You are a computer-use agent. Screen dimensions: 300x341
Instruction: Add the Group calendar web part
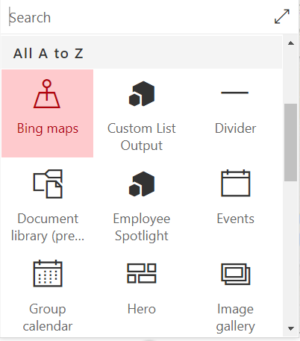(x=48, y=293)
